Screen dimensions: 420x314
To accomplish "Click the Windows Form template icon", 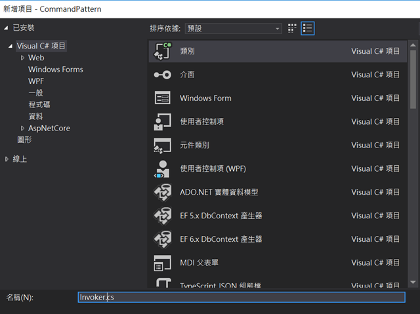I will (x=162, y=98).
